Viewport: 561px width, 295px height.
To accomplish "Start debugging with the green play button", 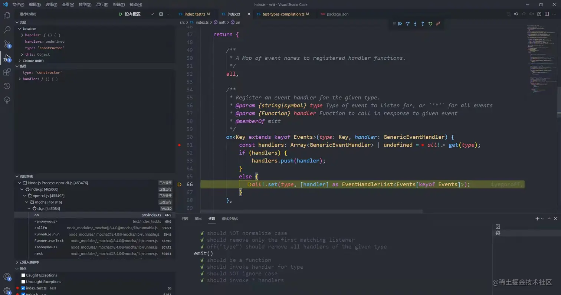I will (x=121, y=14).
